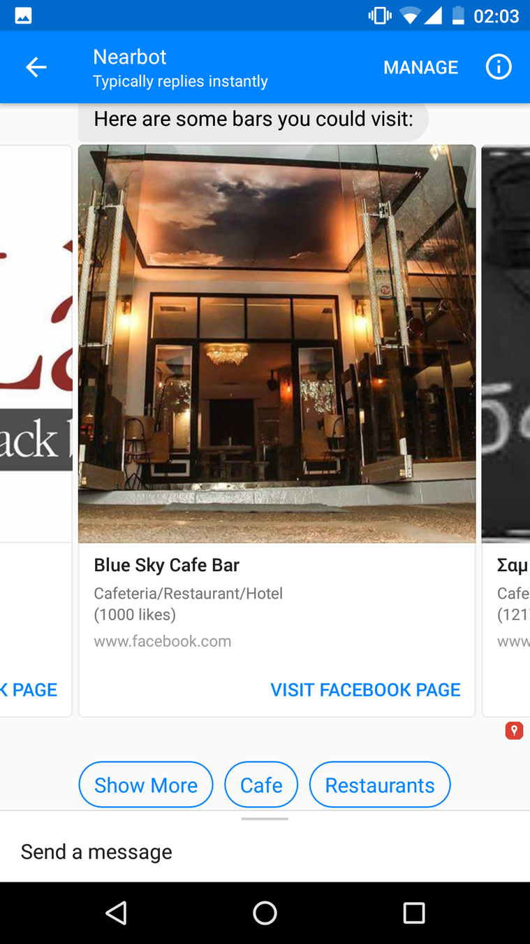Tap the Wi-Fi status icon

point(411,15)
